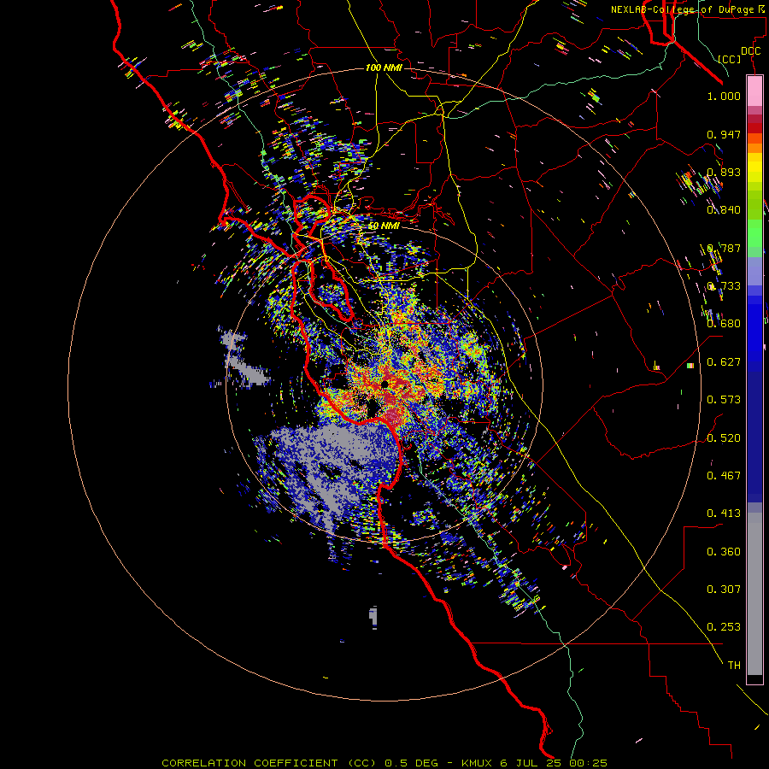Select the 0.520 legend value

(x=724, y=438)
